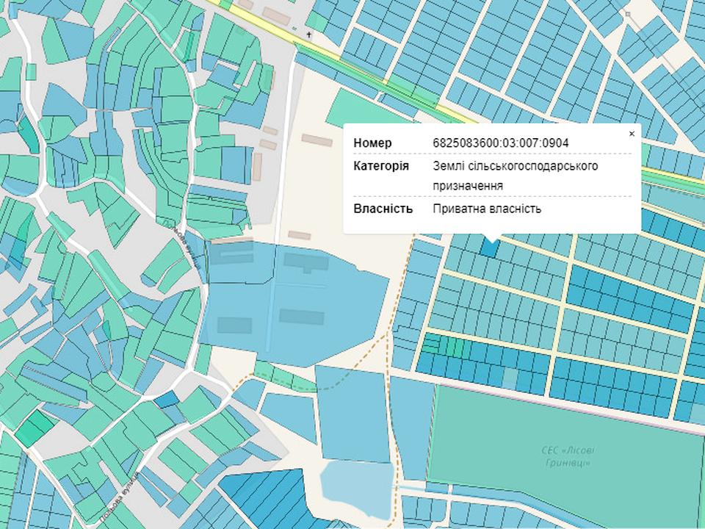Click the church cross map icon
The width and height of the screenshot is (705, 529).
click(309, 35)
